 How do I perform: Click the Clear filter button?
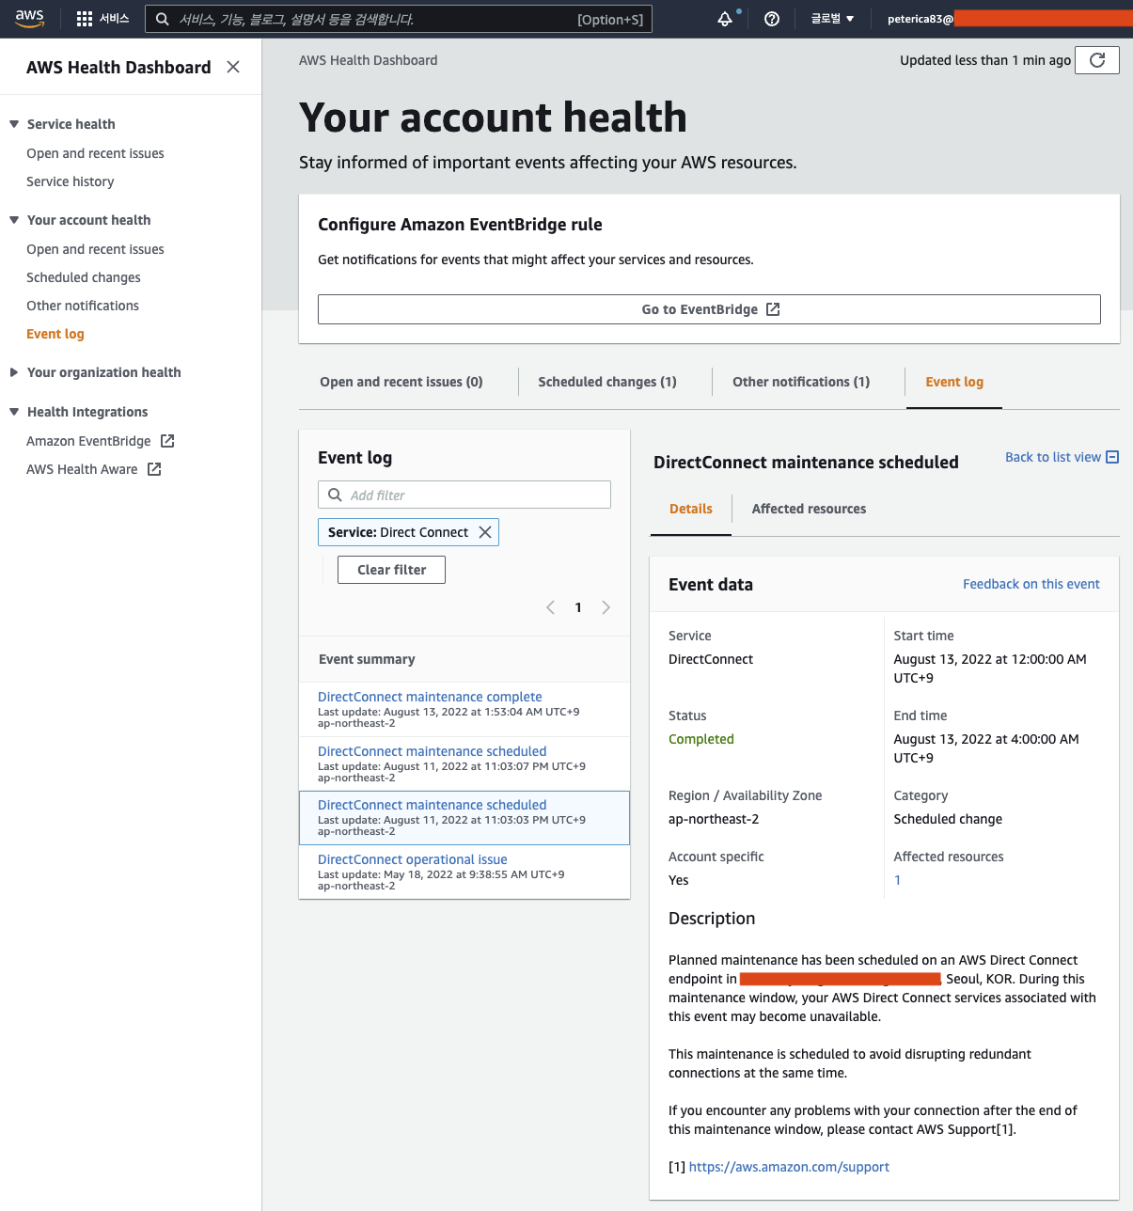pos(391,570)
